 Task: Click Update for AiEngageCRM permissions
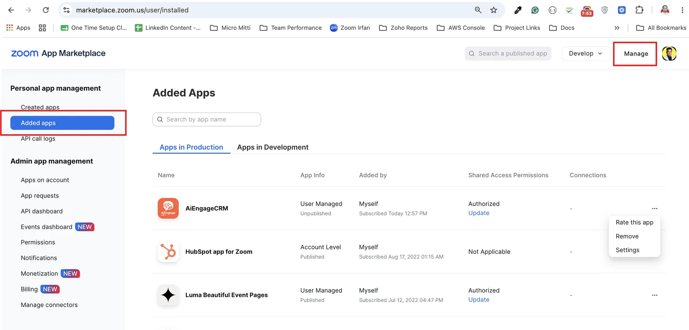[479, 213]
